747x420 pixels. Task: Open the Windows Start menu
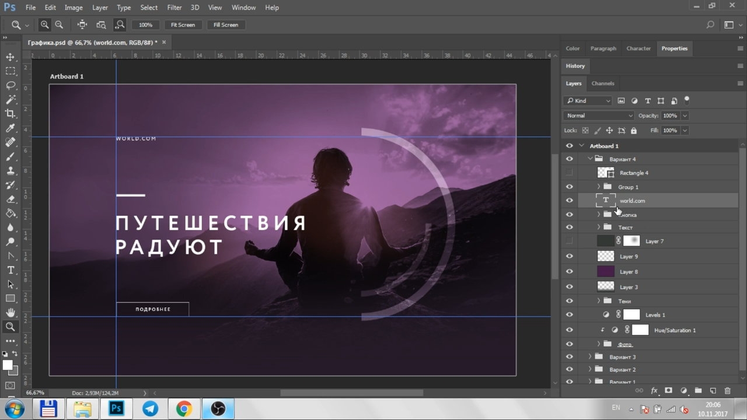[x=13, y=408]
